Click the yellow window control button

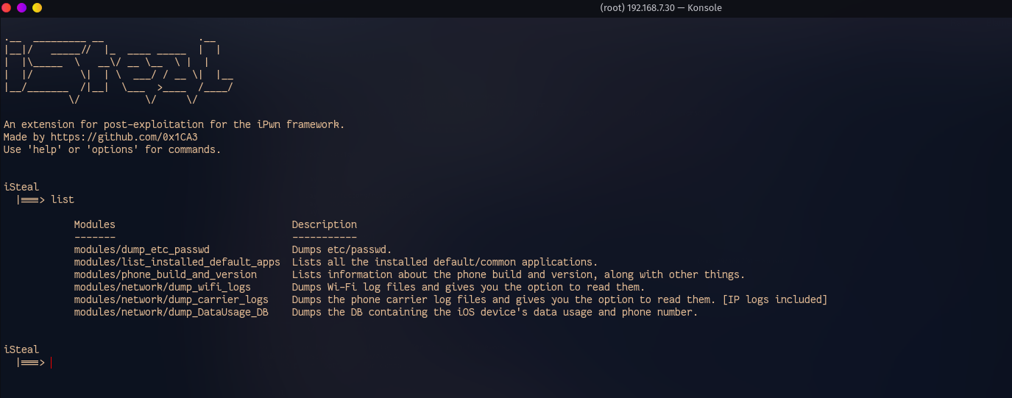click(x=37, y=7)
